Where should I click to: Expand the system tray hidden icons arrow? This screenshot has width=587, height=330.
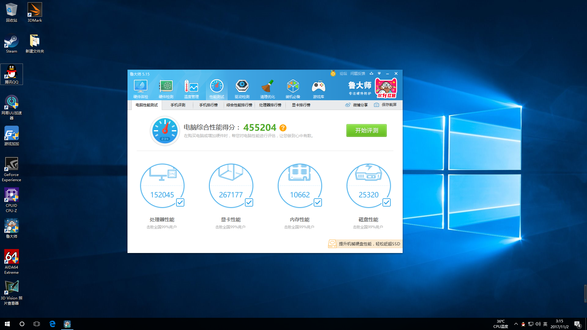click(516, 324)
